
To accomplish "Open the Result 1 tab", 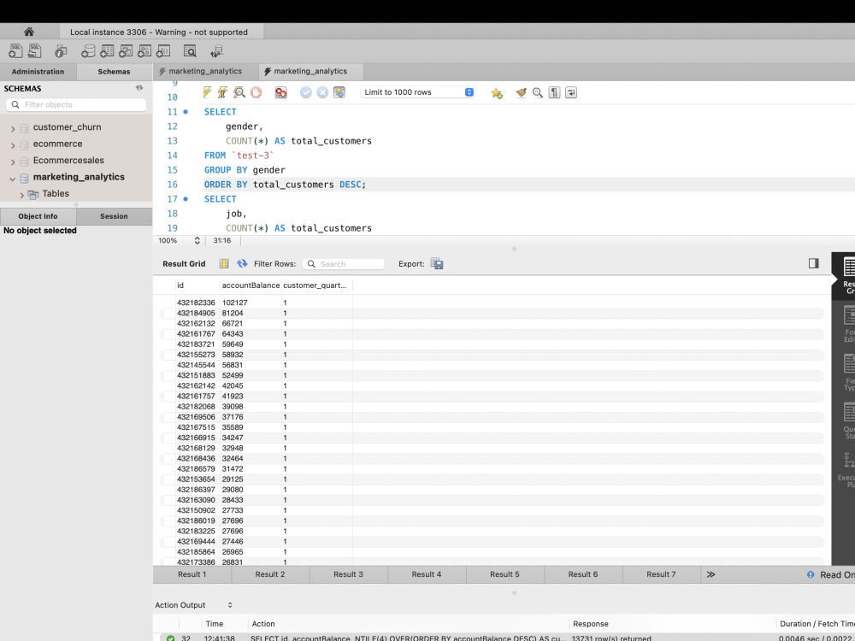I will [192, 574].
